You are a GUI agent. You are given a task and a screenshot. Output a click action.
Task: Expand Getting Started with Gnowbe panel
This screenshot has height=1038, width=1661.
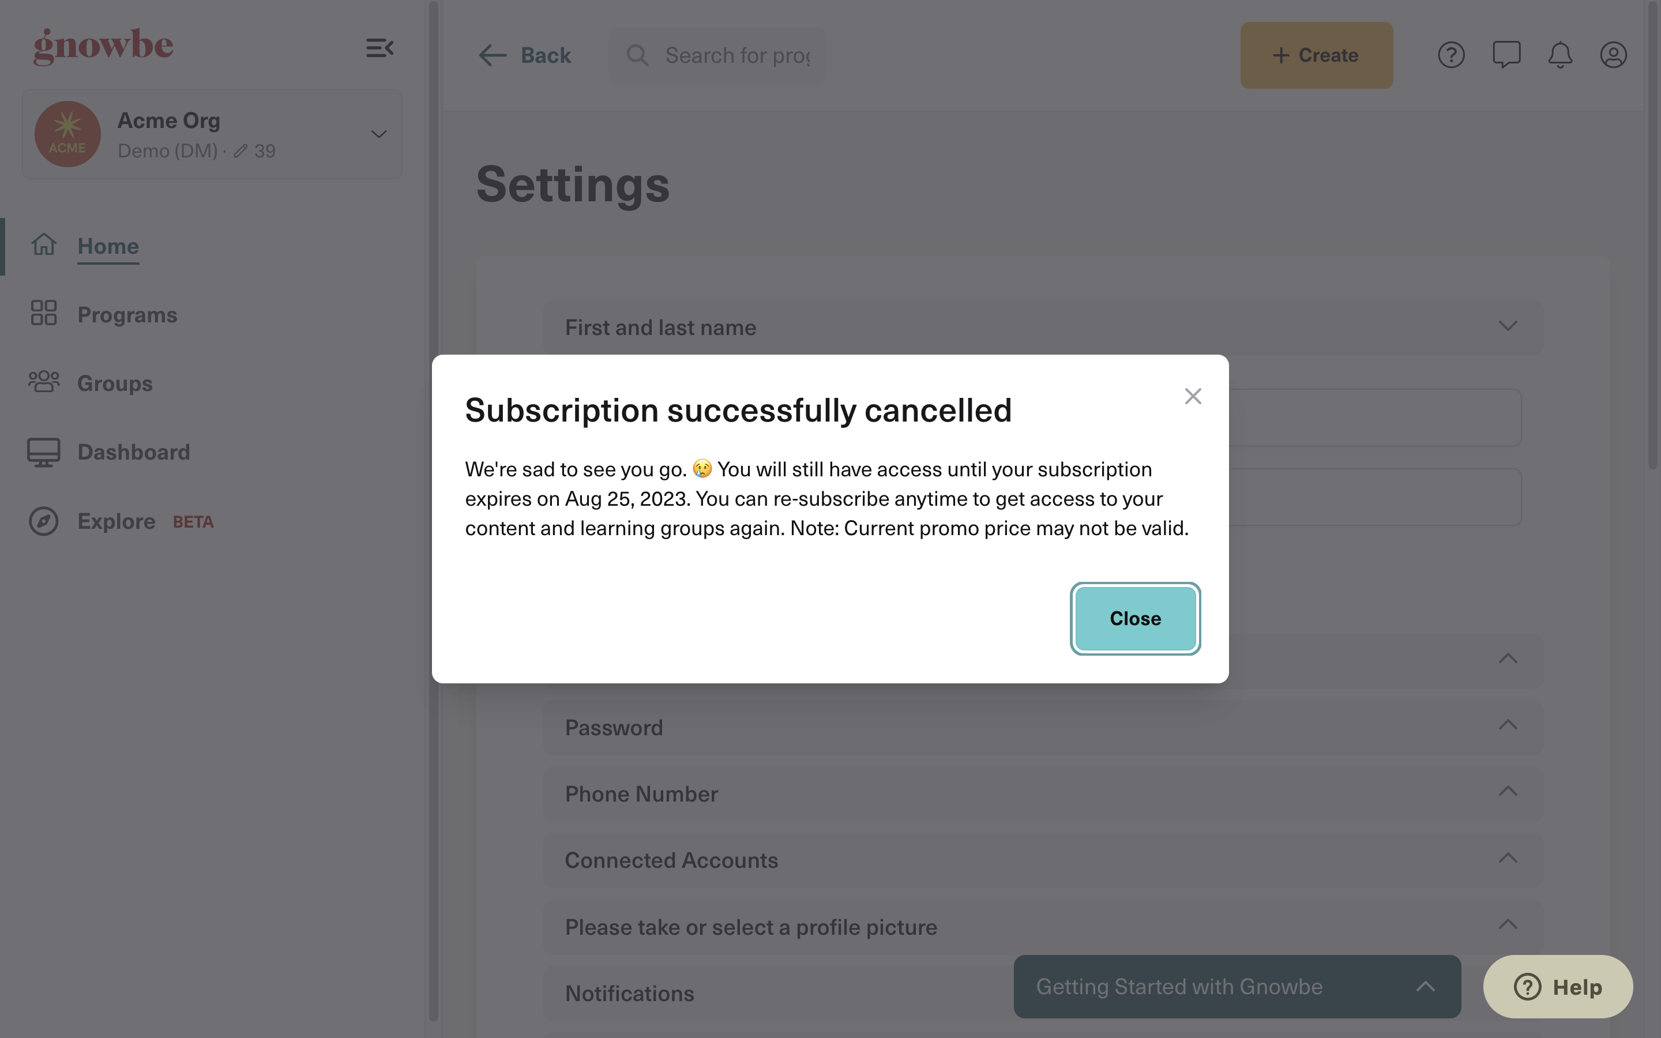pos(1237,987)
